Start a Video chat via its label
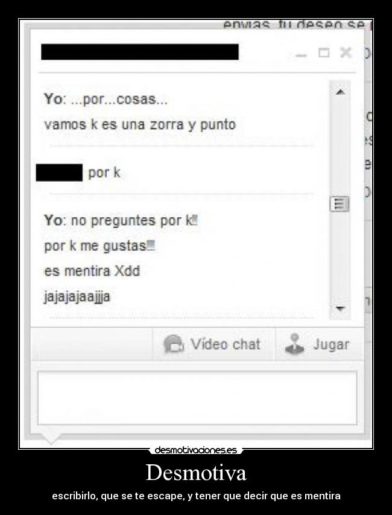Screen dimensions: 392x515 pos(226,344)
